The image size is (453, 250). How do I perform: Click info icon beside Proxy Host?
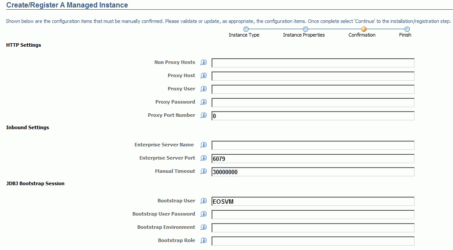pyautogui.click(x=204, y=76)
